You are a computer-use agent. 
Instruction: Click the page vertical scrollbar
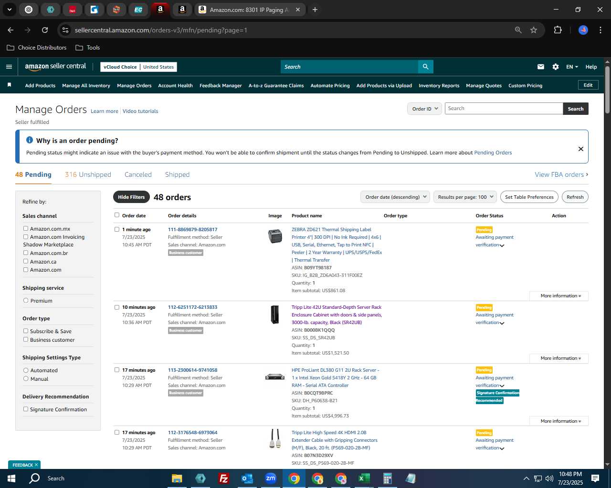pos(607,90)
